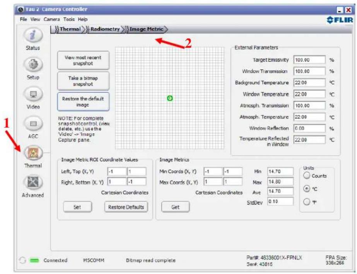Screen dimensions: 357x274
Task: Click the Window Transmission field
Action: click(x=309, y=71)
